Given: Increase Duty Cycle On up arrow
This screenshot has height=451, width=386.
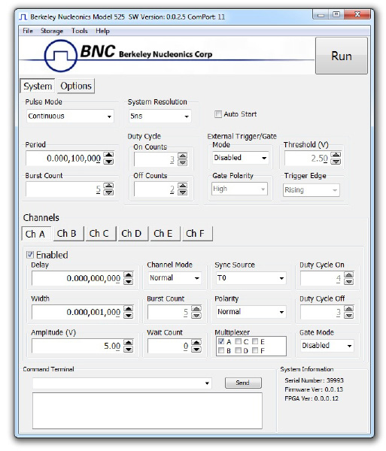Looking at the screenshot, I should tap(349, 275).
